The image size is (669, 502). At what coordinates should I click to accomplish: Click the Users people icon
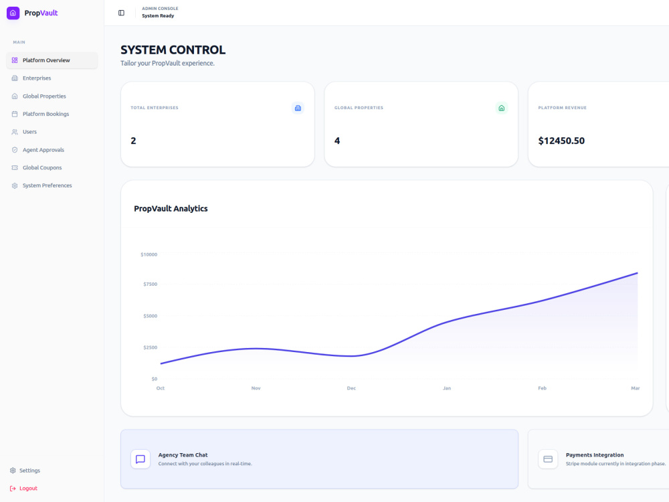[15, 132]
